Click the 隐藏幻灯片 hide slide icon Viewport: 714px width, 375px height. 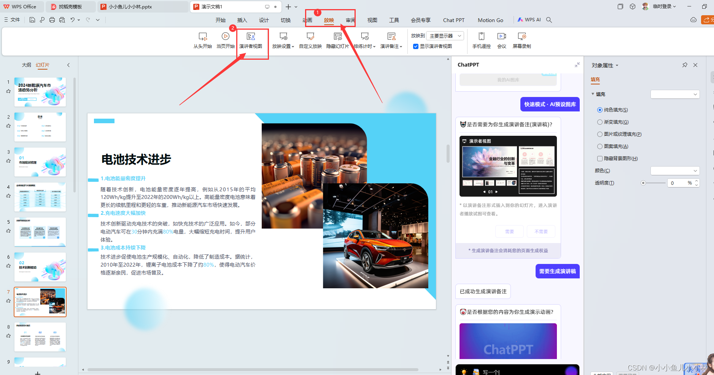337,37
